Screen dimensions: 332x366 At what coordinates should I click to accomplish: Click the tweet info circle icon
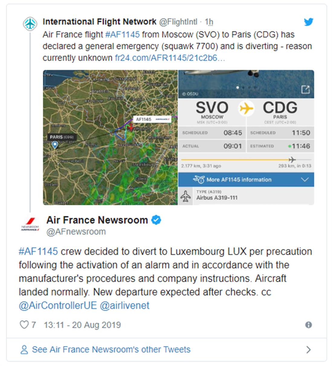click(308, 325)
